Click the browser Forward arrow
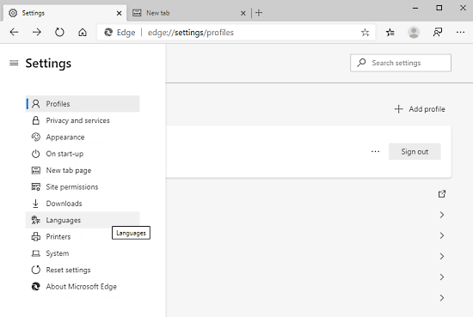Screen dimensions: 473x317 (37, 32)
